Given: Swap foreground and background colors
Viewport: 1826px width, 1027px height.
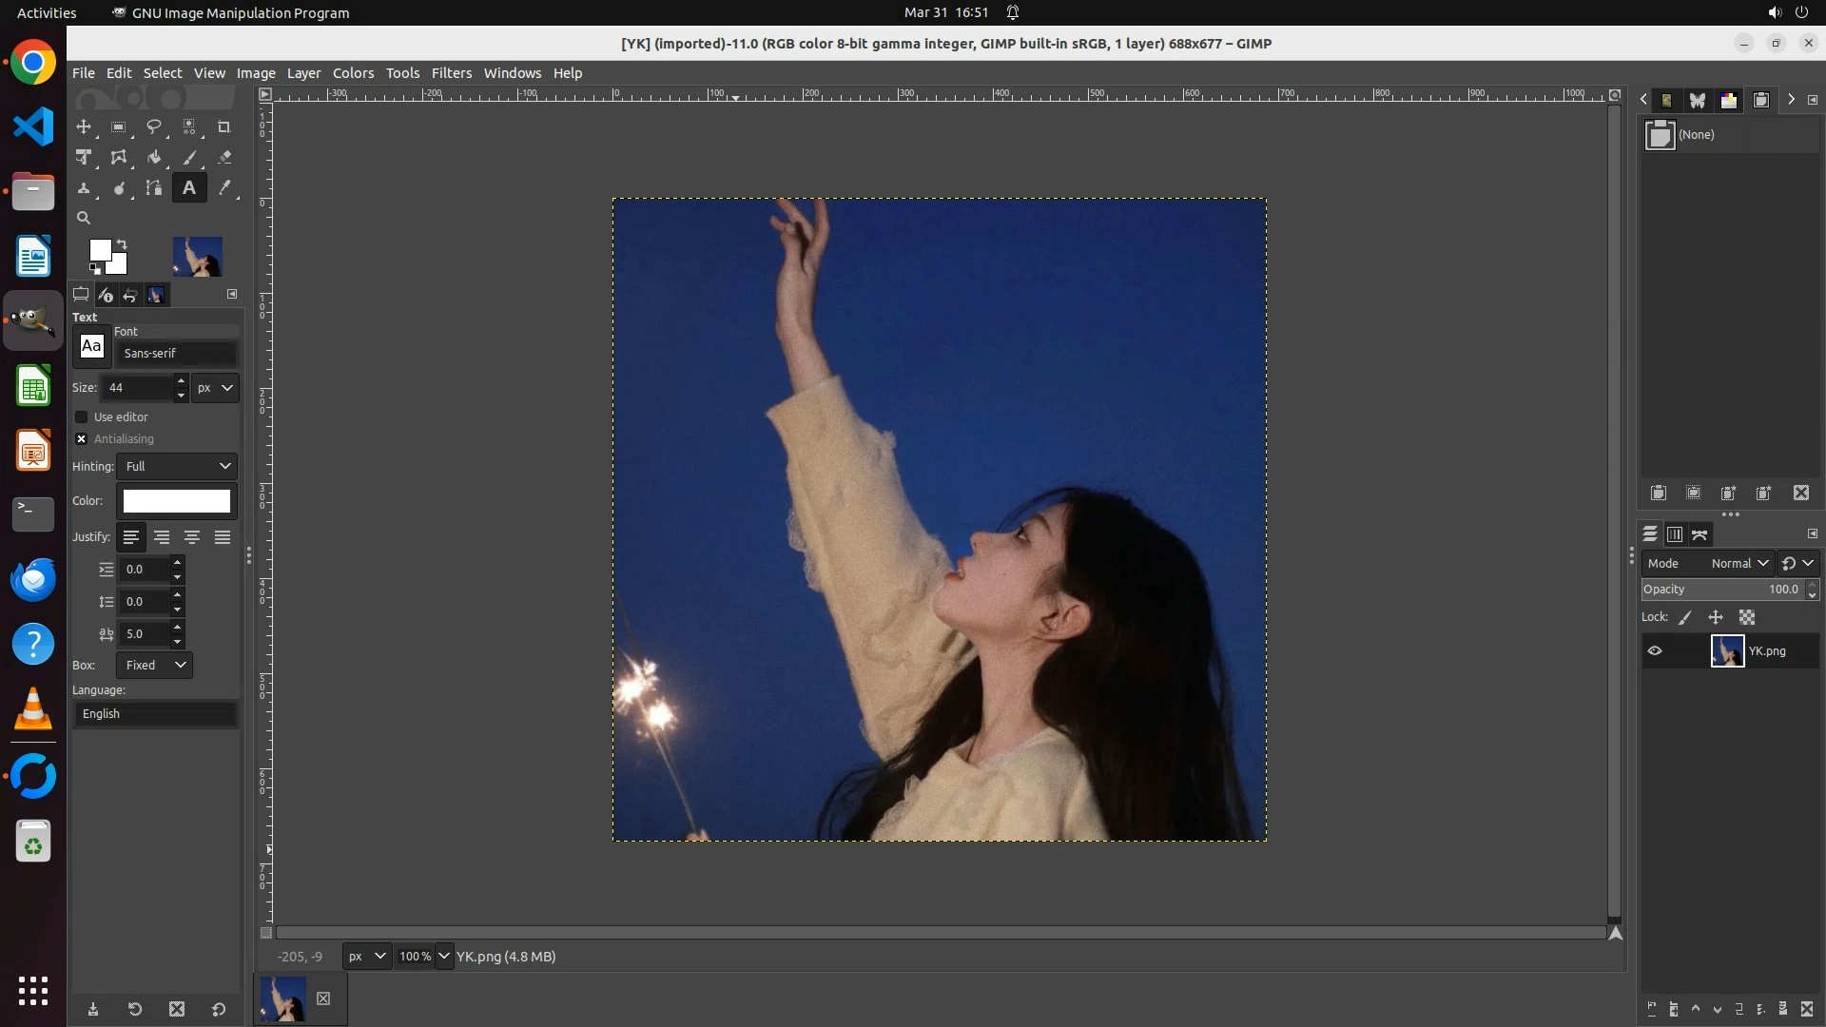Looking at the screenshot, I should pos(122,244).
